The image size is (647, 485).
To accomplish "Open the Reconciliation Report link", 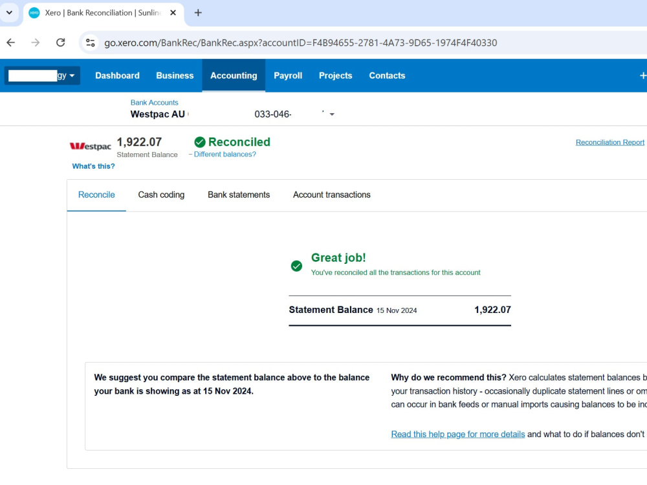I will pos(610,142).
